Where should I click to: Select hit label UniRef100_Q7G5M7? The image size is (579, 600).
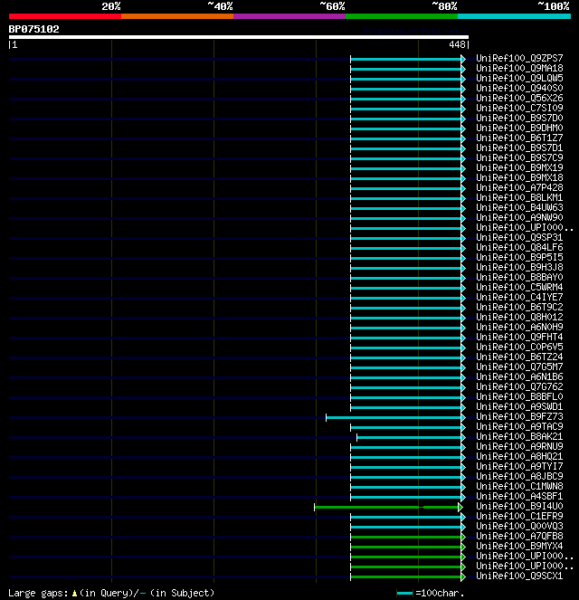[519, 367]
